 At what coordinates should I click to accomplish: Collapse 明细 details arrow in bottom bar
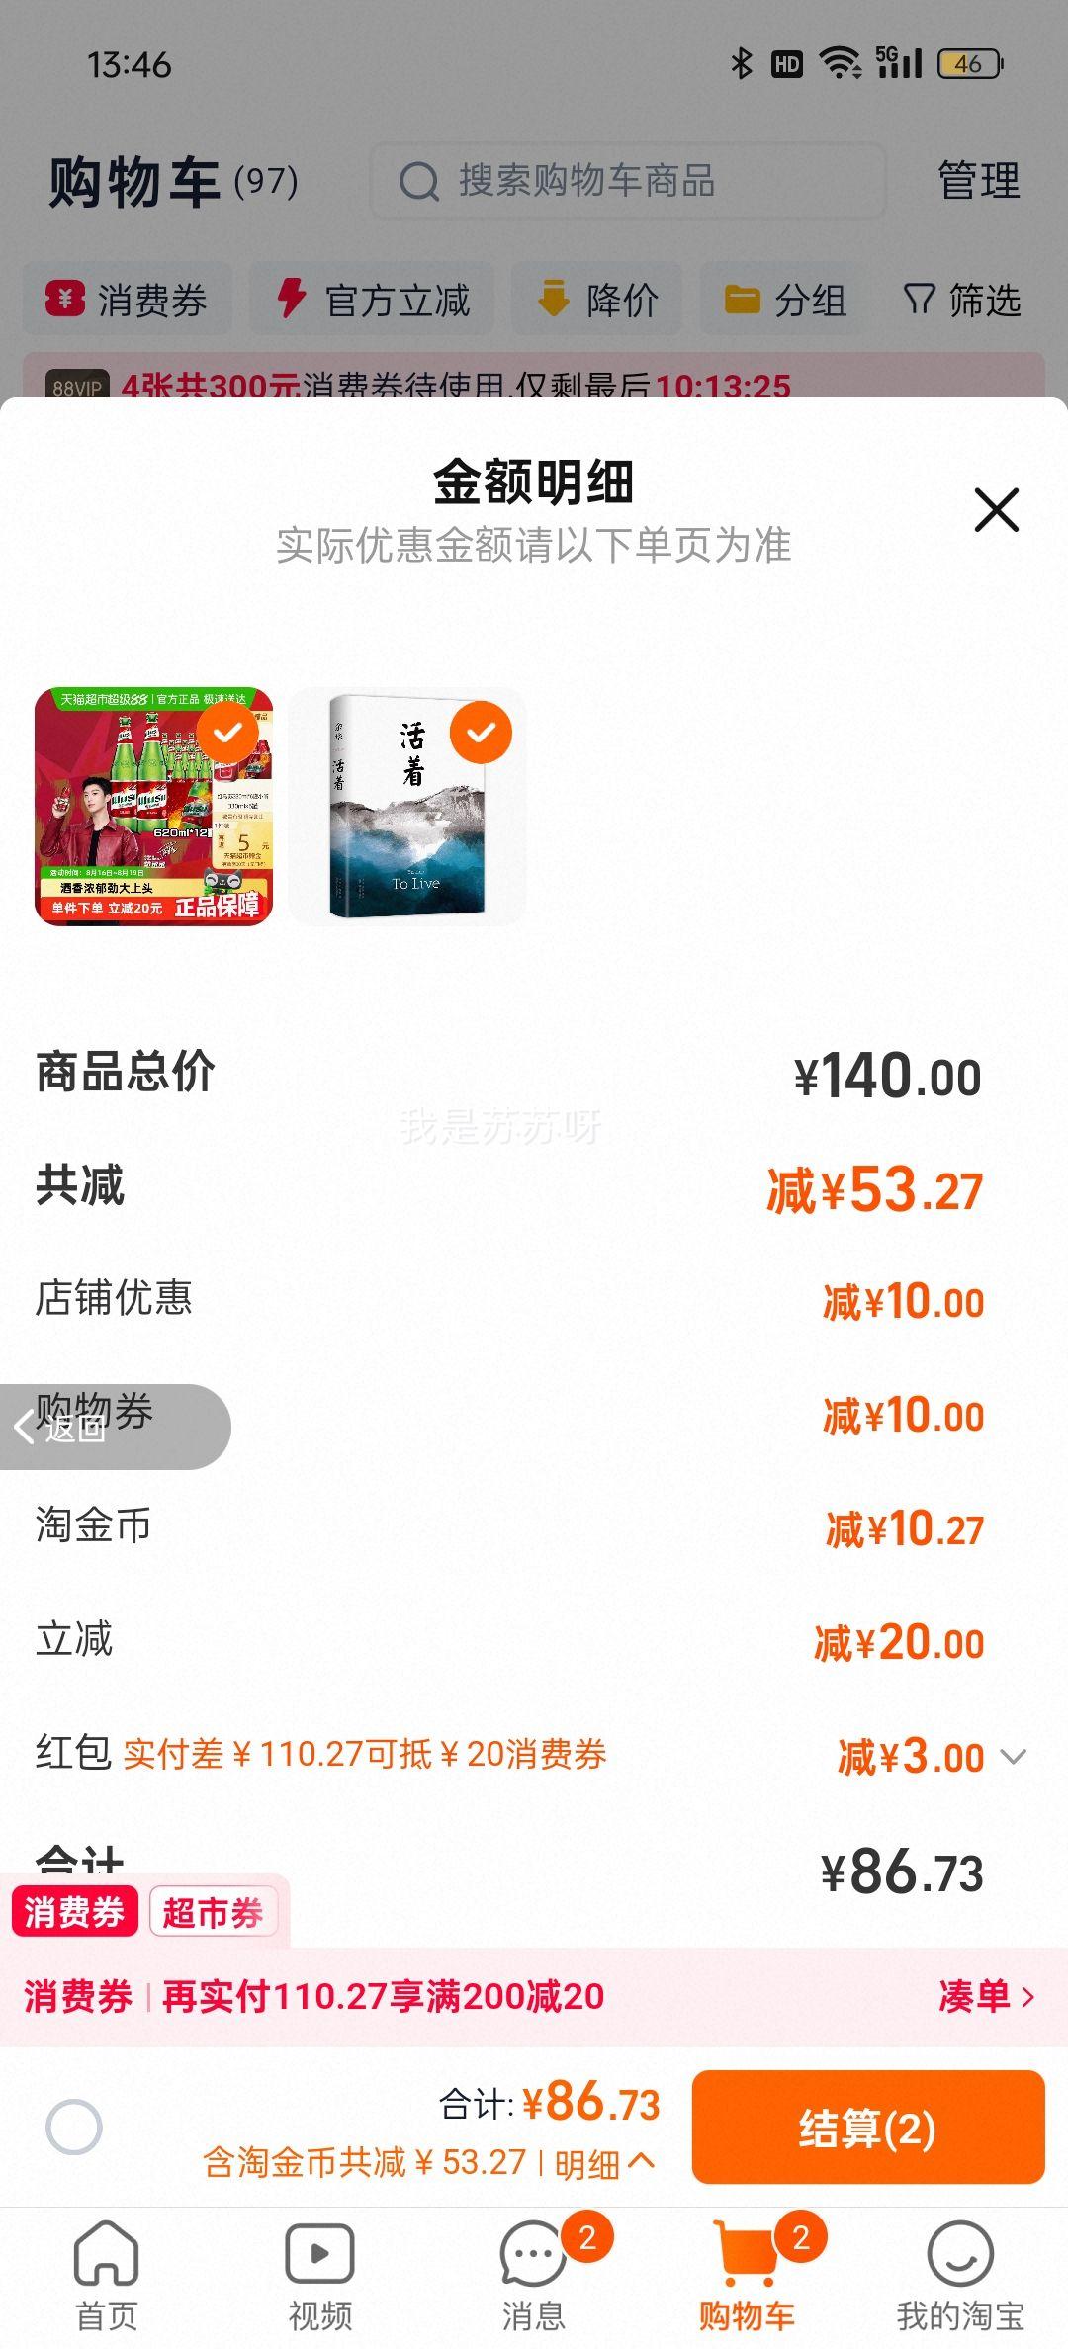pos(641,2162)
